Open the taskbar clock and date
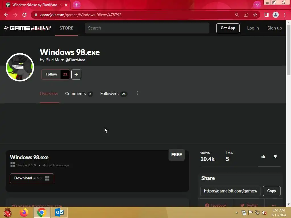The height and width of the screenshot is (218, 291). click(x=278, y=213)
